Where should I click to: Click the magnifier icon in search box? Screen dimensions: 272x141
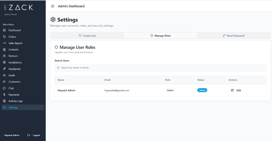(x=58, y=67)
